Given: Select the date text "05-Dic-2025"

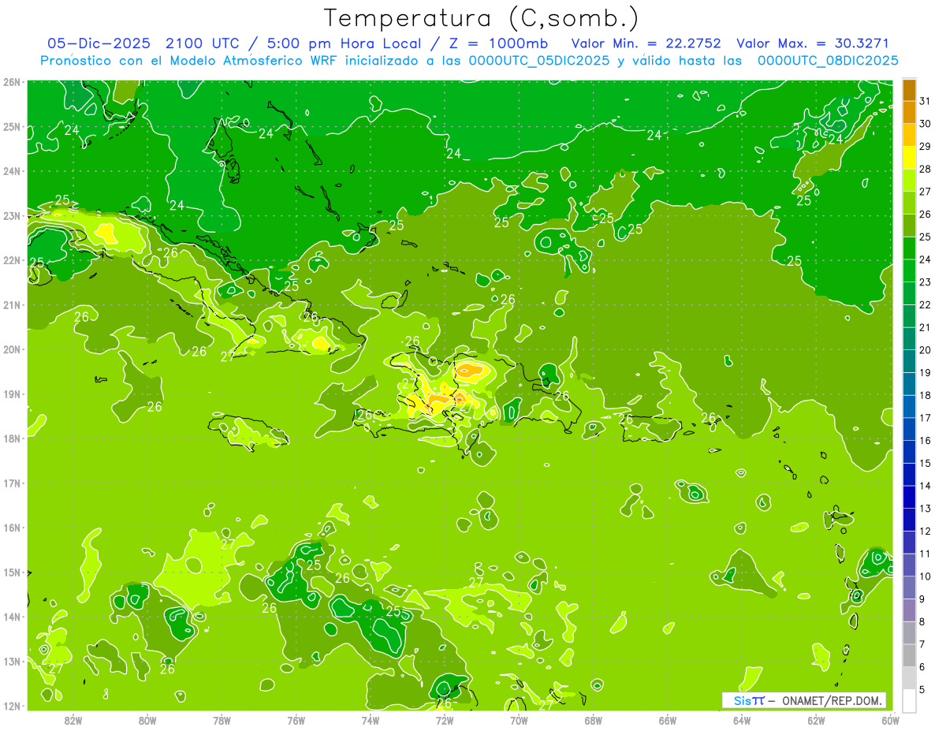Looking at the screenshot, I should point(99,43).
